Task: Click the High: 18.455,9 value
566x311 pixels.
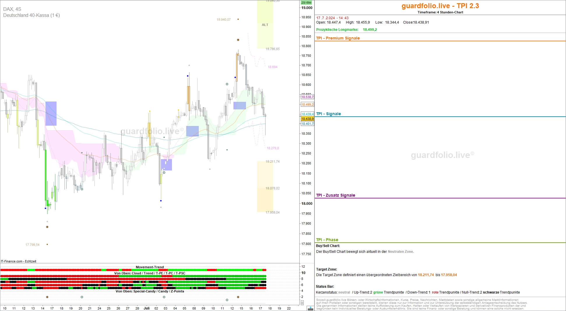Action: coord(358,22)
